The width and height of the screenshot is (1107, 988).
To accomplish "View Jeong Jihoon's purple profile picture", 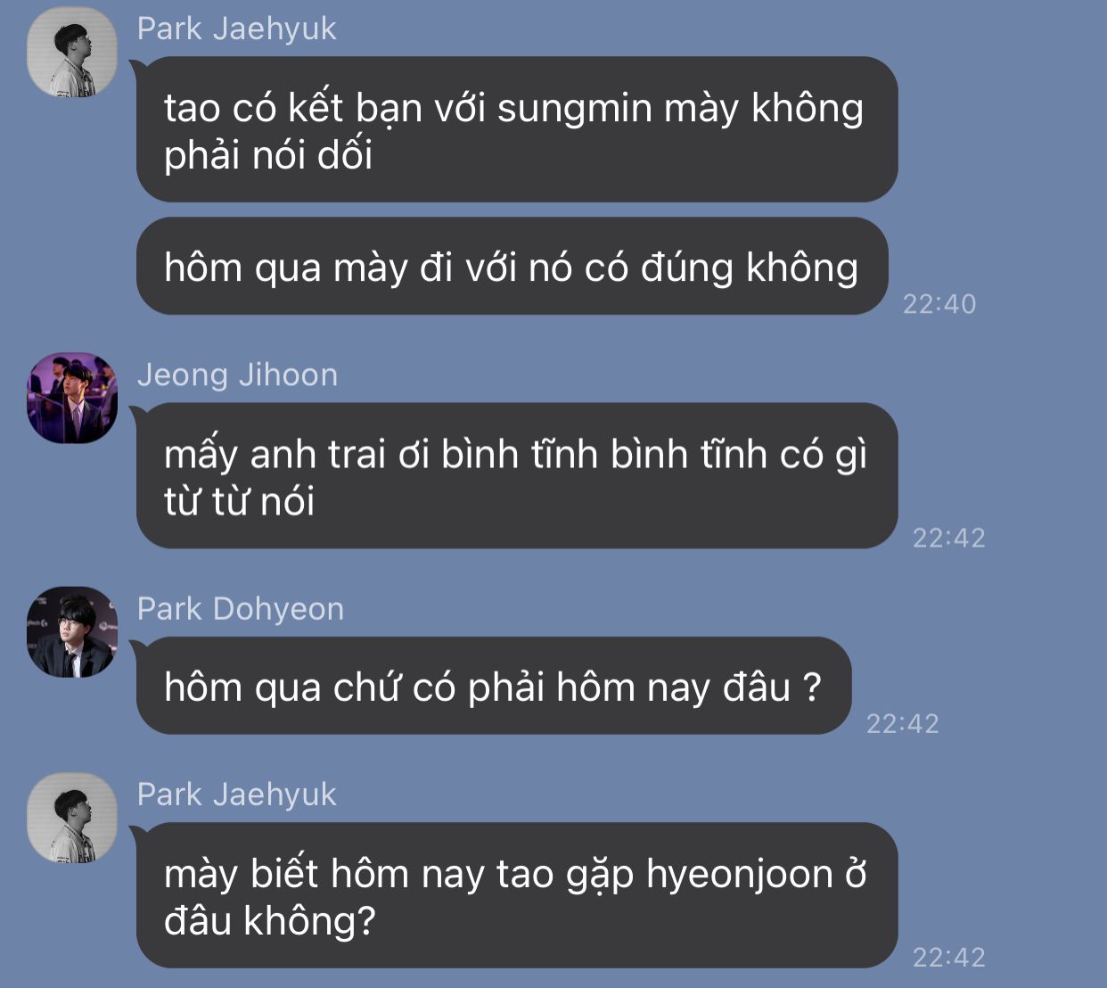I will coord(72,398).
